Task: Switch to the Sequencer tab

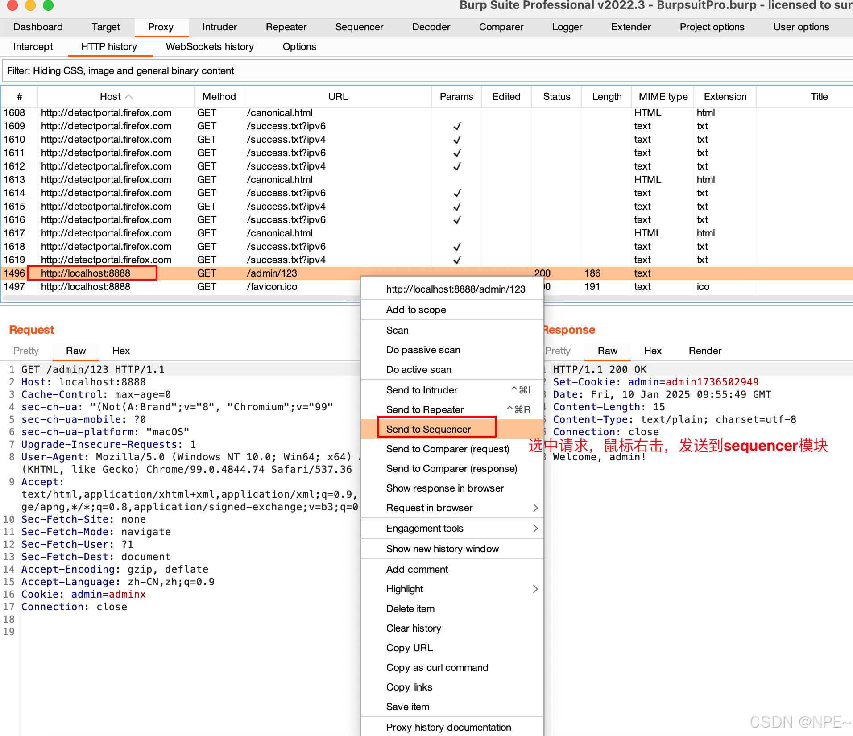Action: point(359,27)
